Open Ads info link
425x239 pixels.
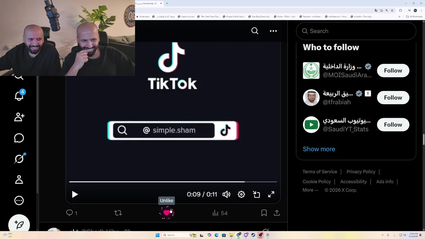tap(385, 182)
